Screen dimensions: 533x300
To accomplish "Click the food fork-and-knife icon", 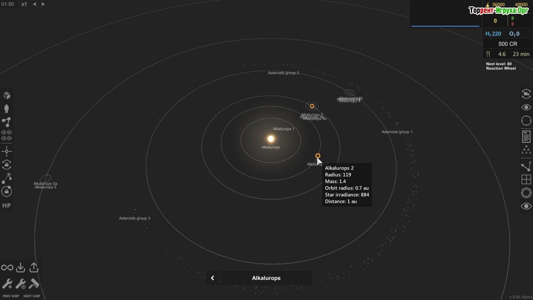I will pyautogui.click(x=488, y=54).
